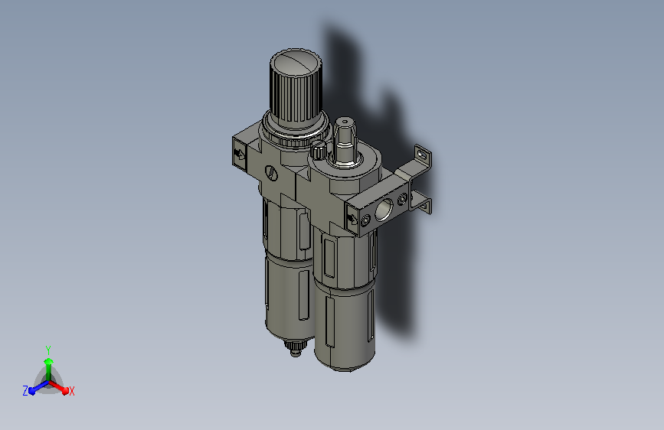The image size is (664, 430).
Task: Select flow arrow beside the port plate
Action: (x=352, y=219)
